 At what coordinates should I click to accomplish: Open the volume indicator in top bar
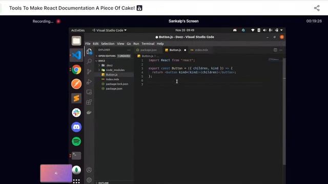(x=264, y=30)
